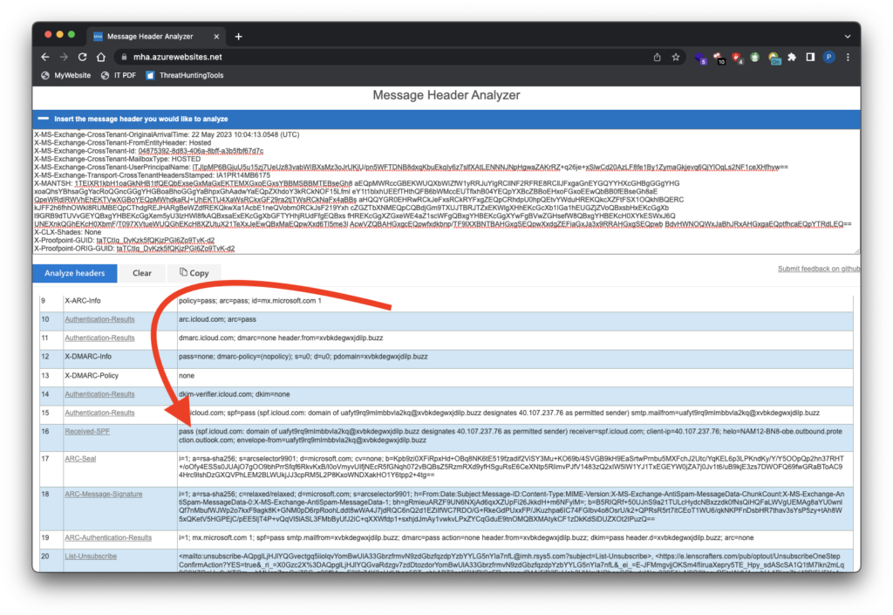Open the ARC-Authentication-Results link
The image size is (893, 615).
click(x=108, y=537)
